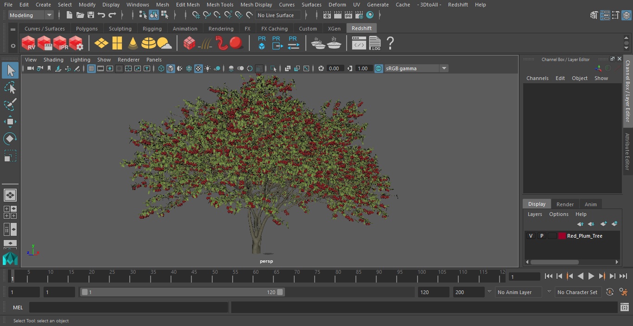
Task: Create Redshift dome light icon
Action: (x=148, y=43)
